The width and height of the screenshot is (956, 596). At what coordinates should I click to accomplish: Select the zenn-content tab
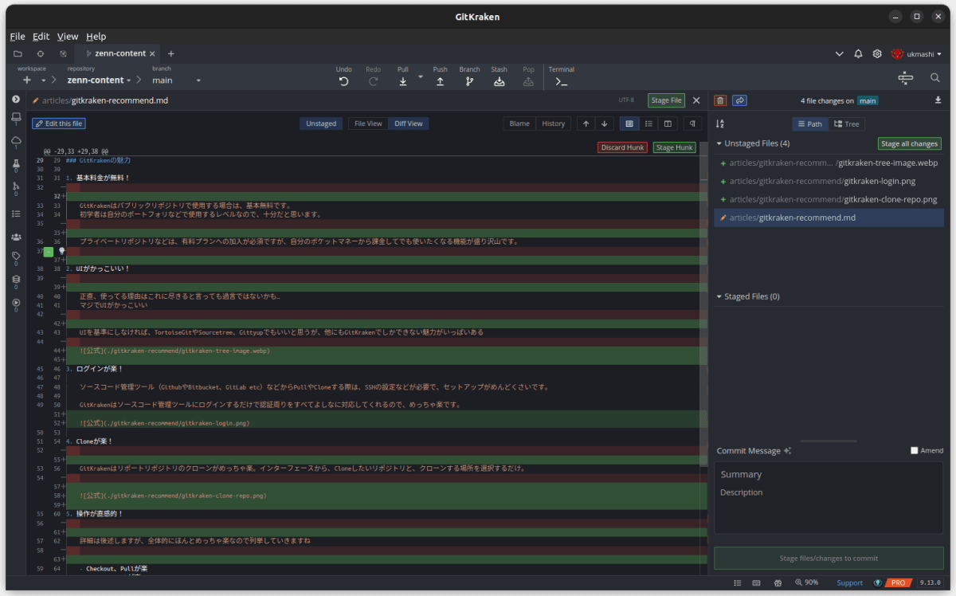(116, 53)
